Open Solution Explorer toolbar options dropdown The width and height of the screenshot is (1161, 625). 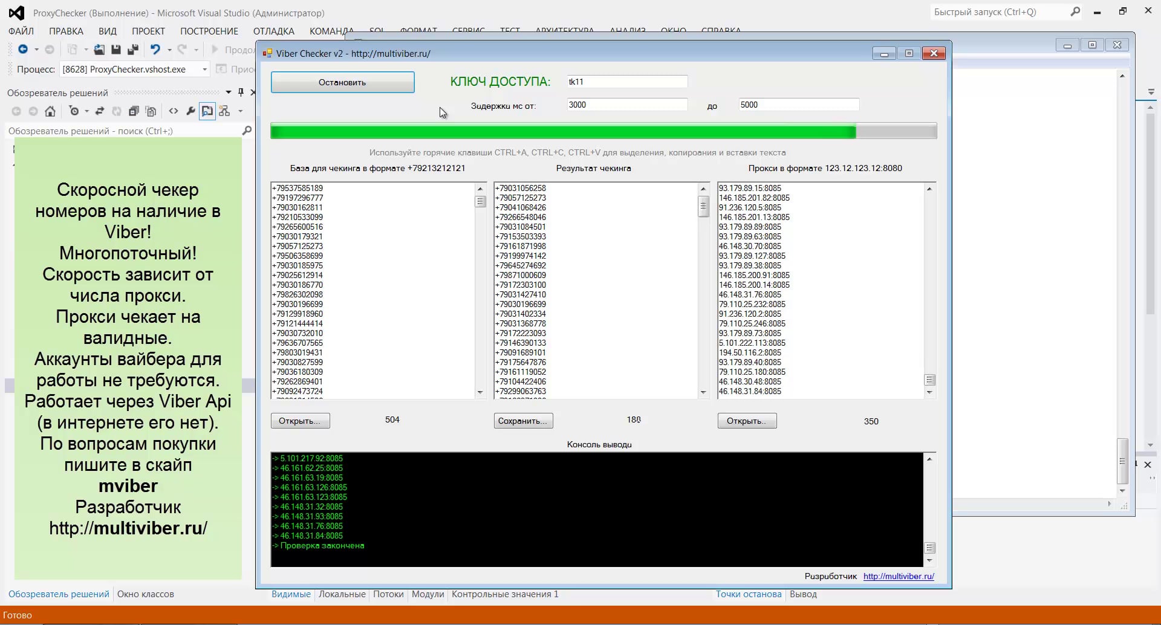[x=240, y=111]
